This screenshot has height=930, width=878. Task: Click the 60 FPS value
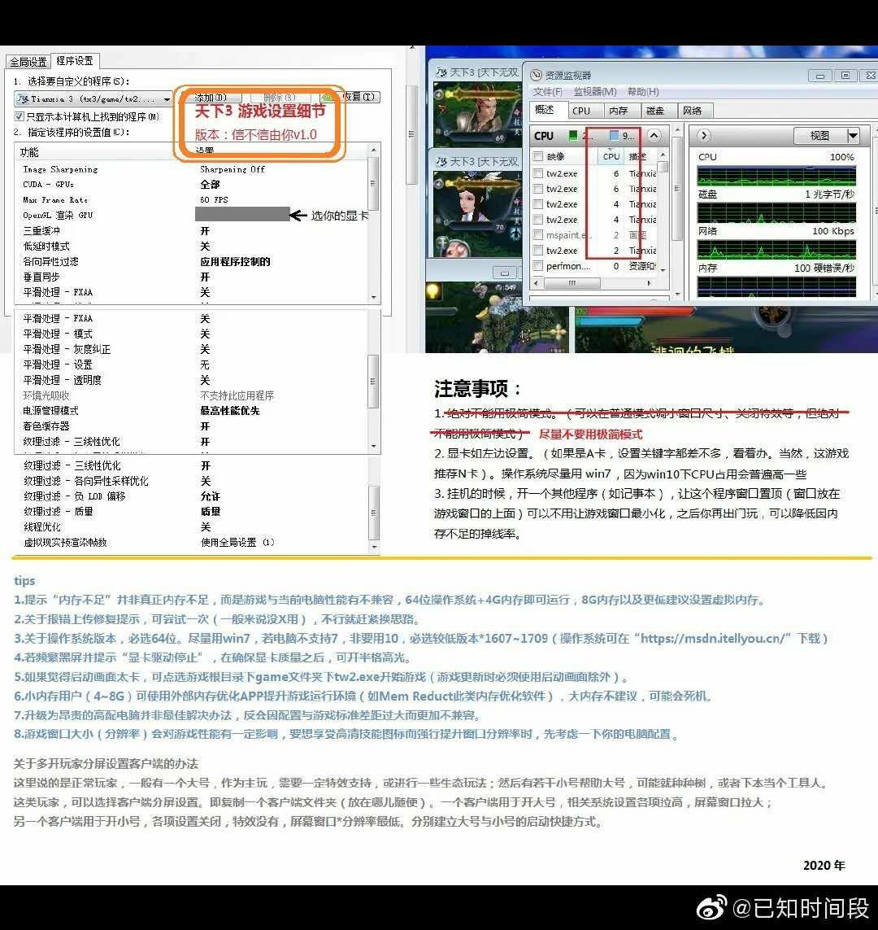pos(214,200)
